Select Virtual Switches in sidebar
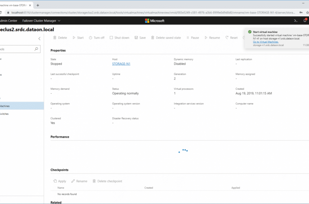This screenshot has width=309, height=204. [x=22, y=114]
